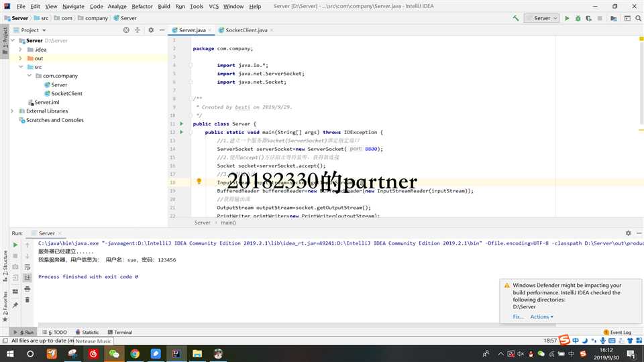The image size is (644, 362).
Task: Click the Run tool window button
Action: (24, 332)
